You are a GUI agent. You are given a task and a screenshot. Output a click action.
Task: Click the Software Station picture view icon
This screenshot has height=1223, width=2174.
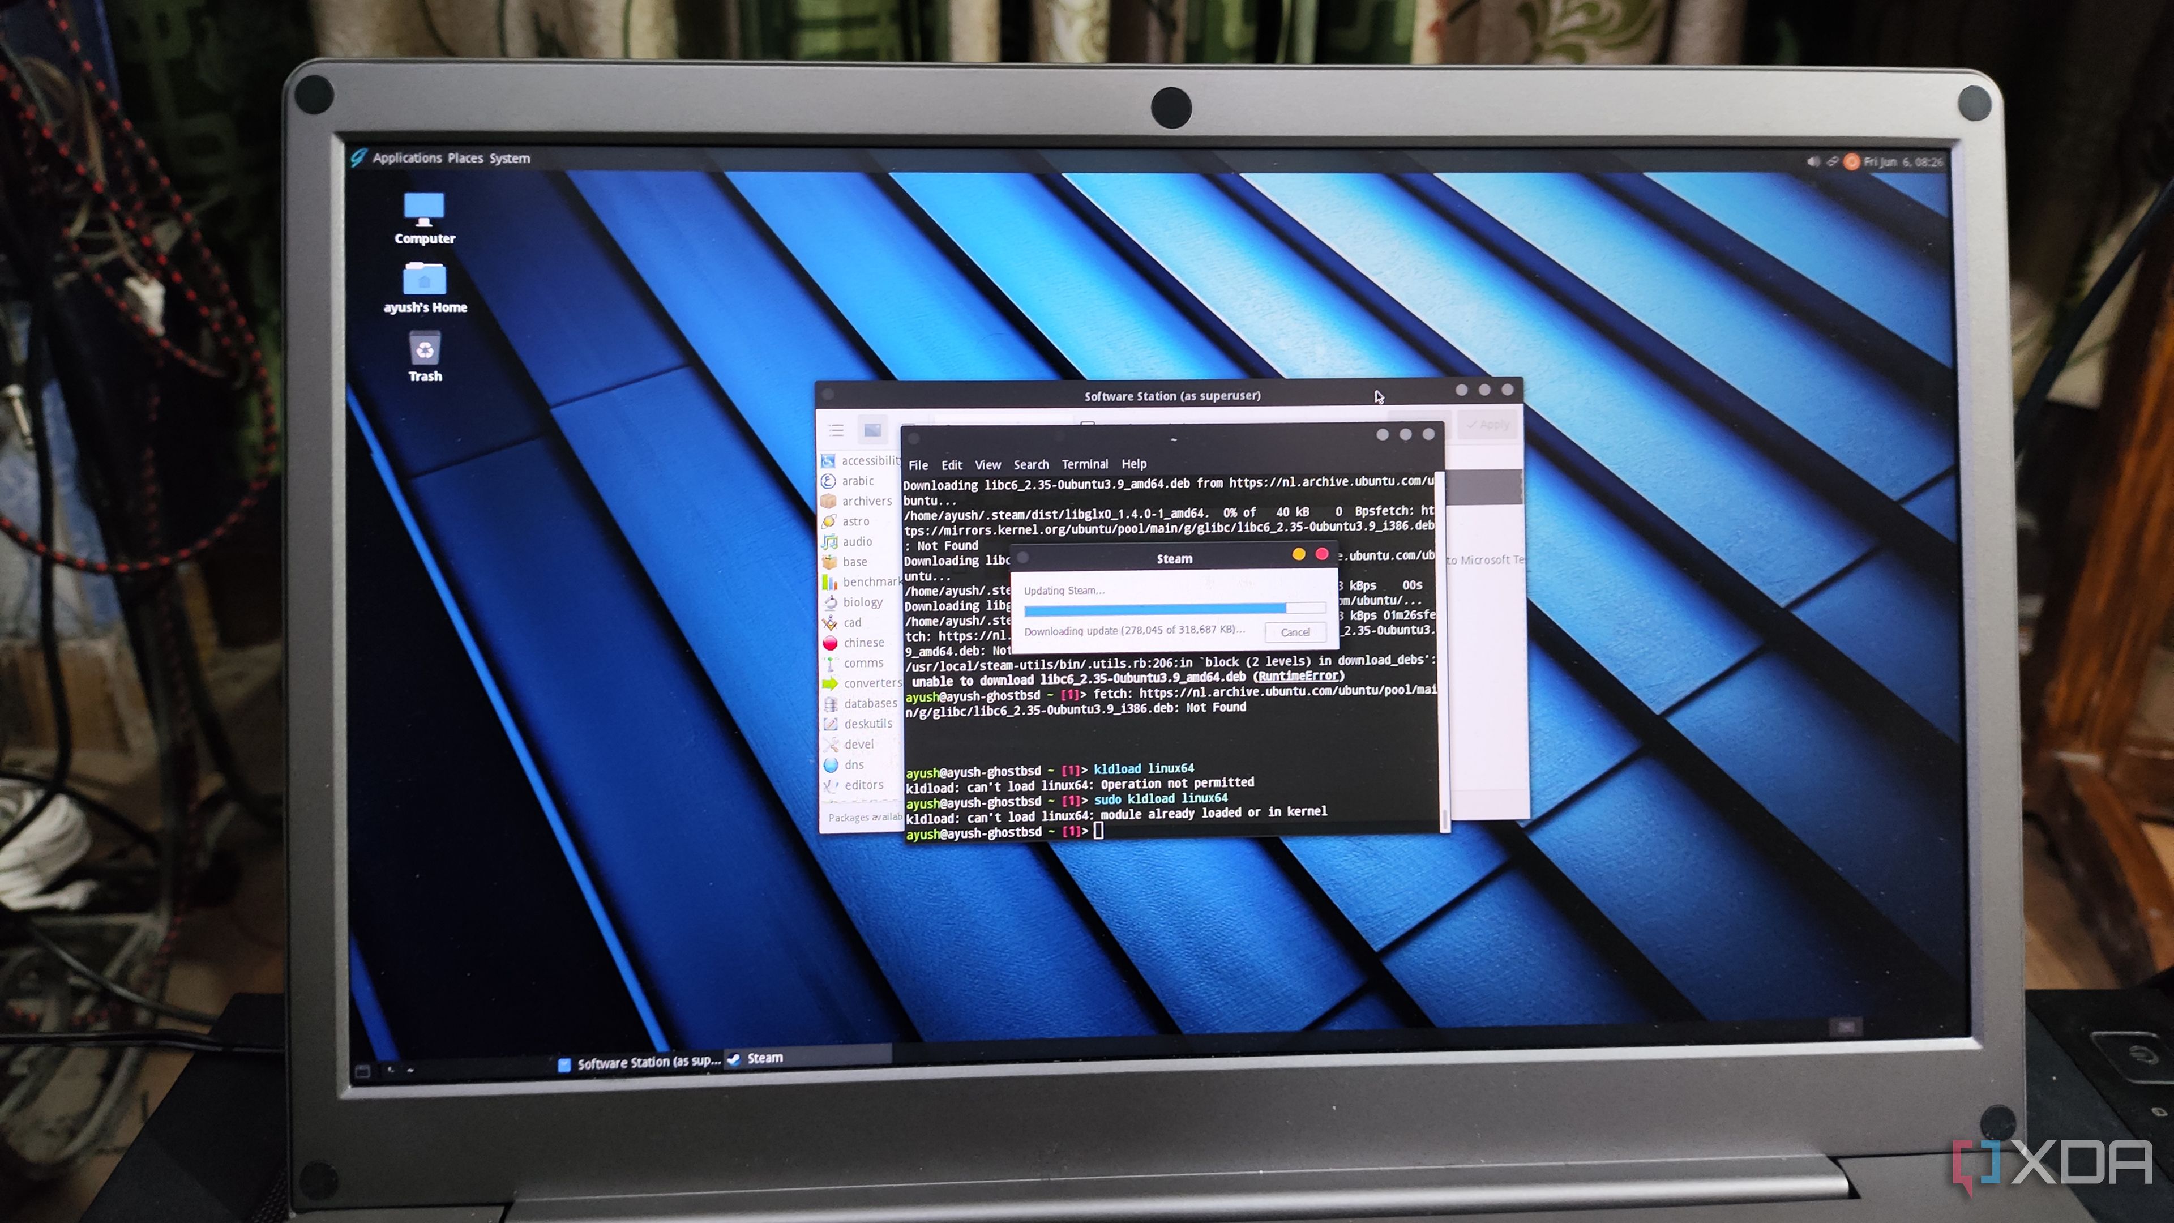pos(872,430)
